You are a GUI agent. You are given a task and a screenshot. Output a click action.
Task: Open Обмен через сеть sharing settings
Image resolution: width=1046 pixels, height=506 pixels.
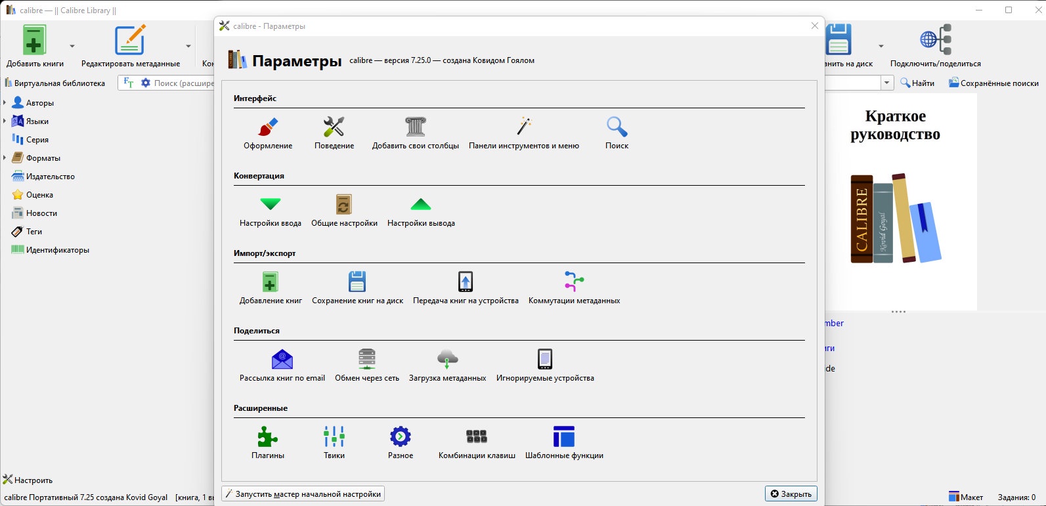point(367,366)
